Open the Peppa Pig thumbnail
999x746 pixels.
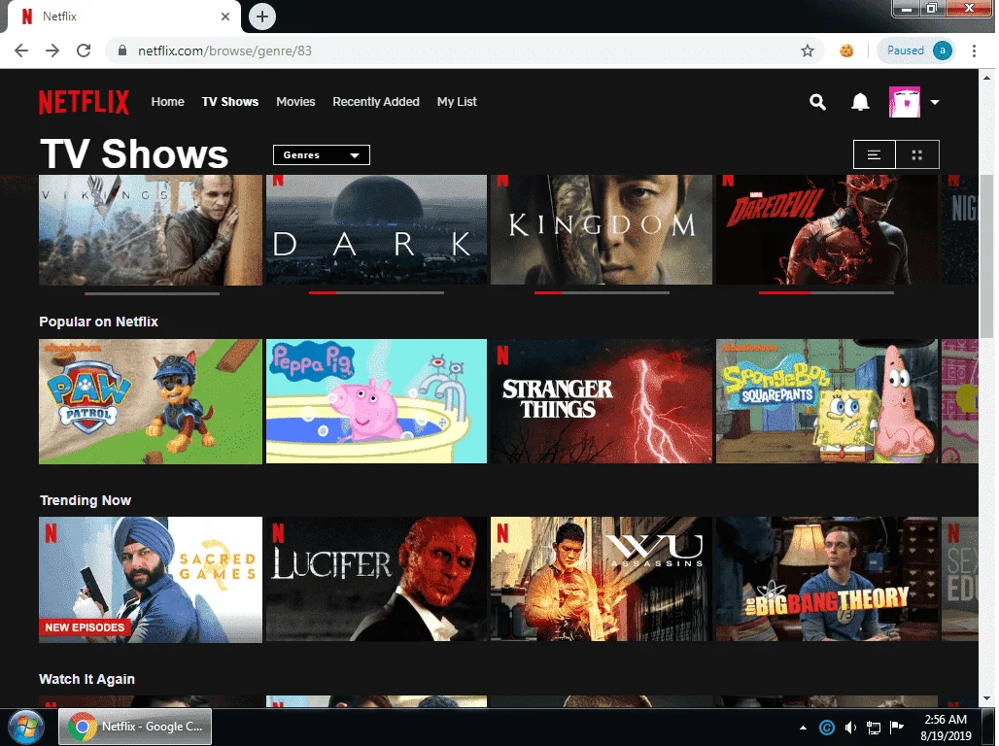[x=376, y=401]
